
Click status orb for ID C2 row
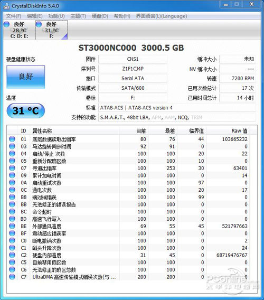[x=12, y=255]
